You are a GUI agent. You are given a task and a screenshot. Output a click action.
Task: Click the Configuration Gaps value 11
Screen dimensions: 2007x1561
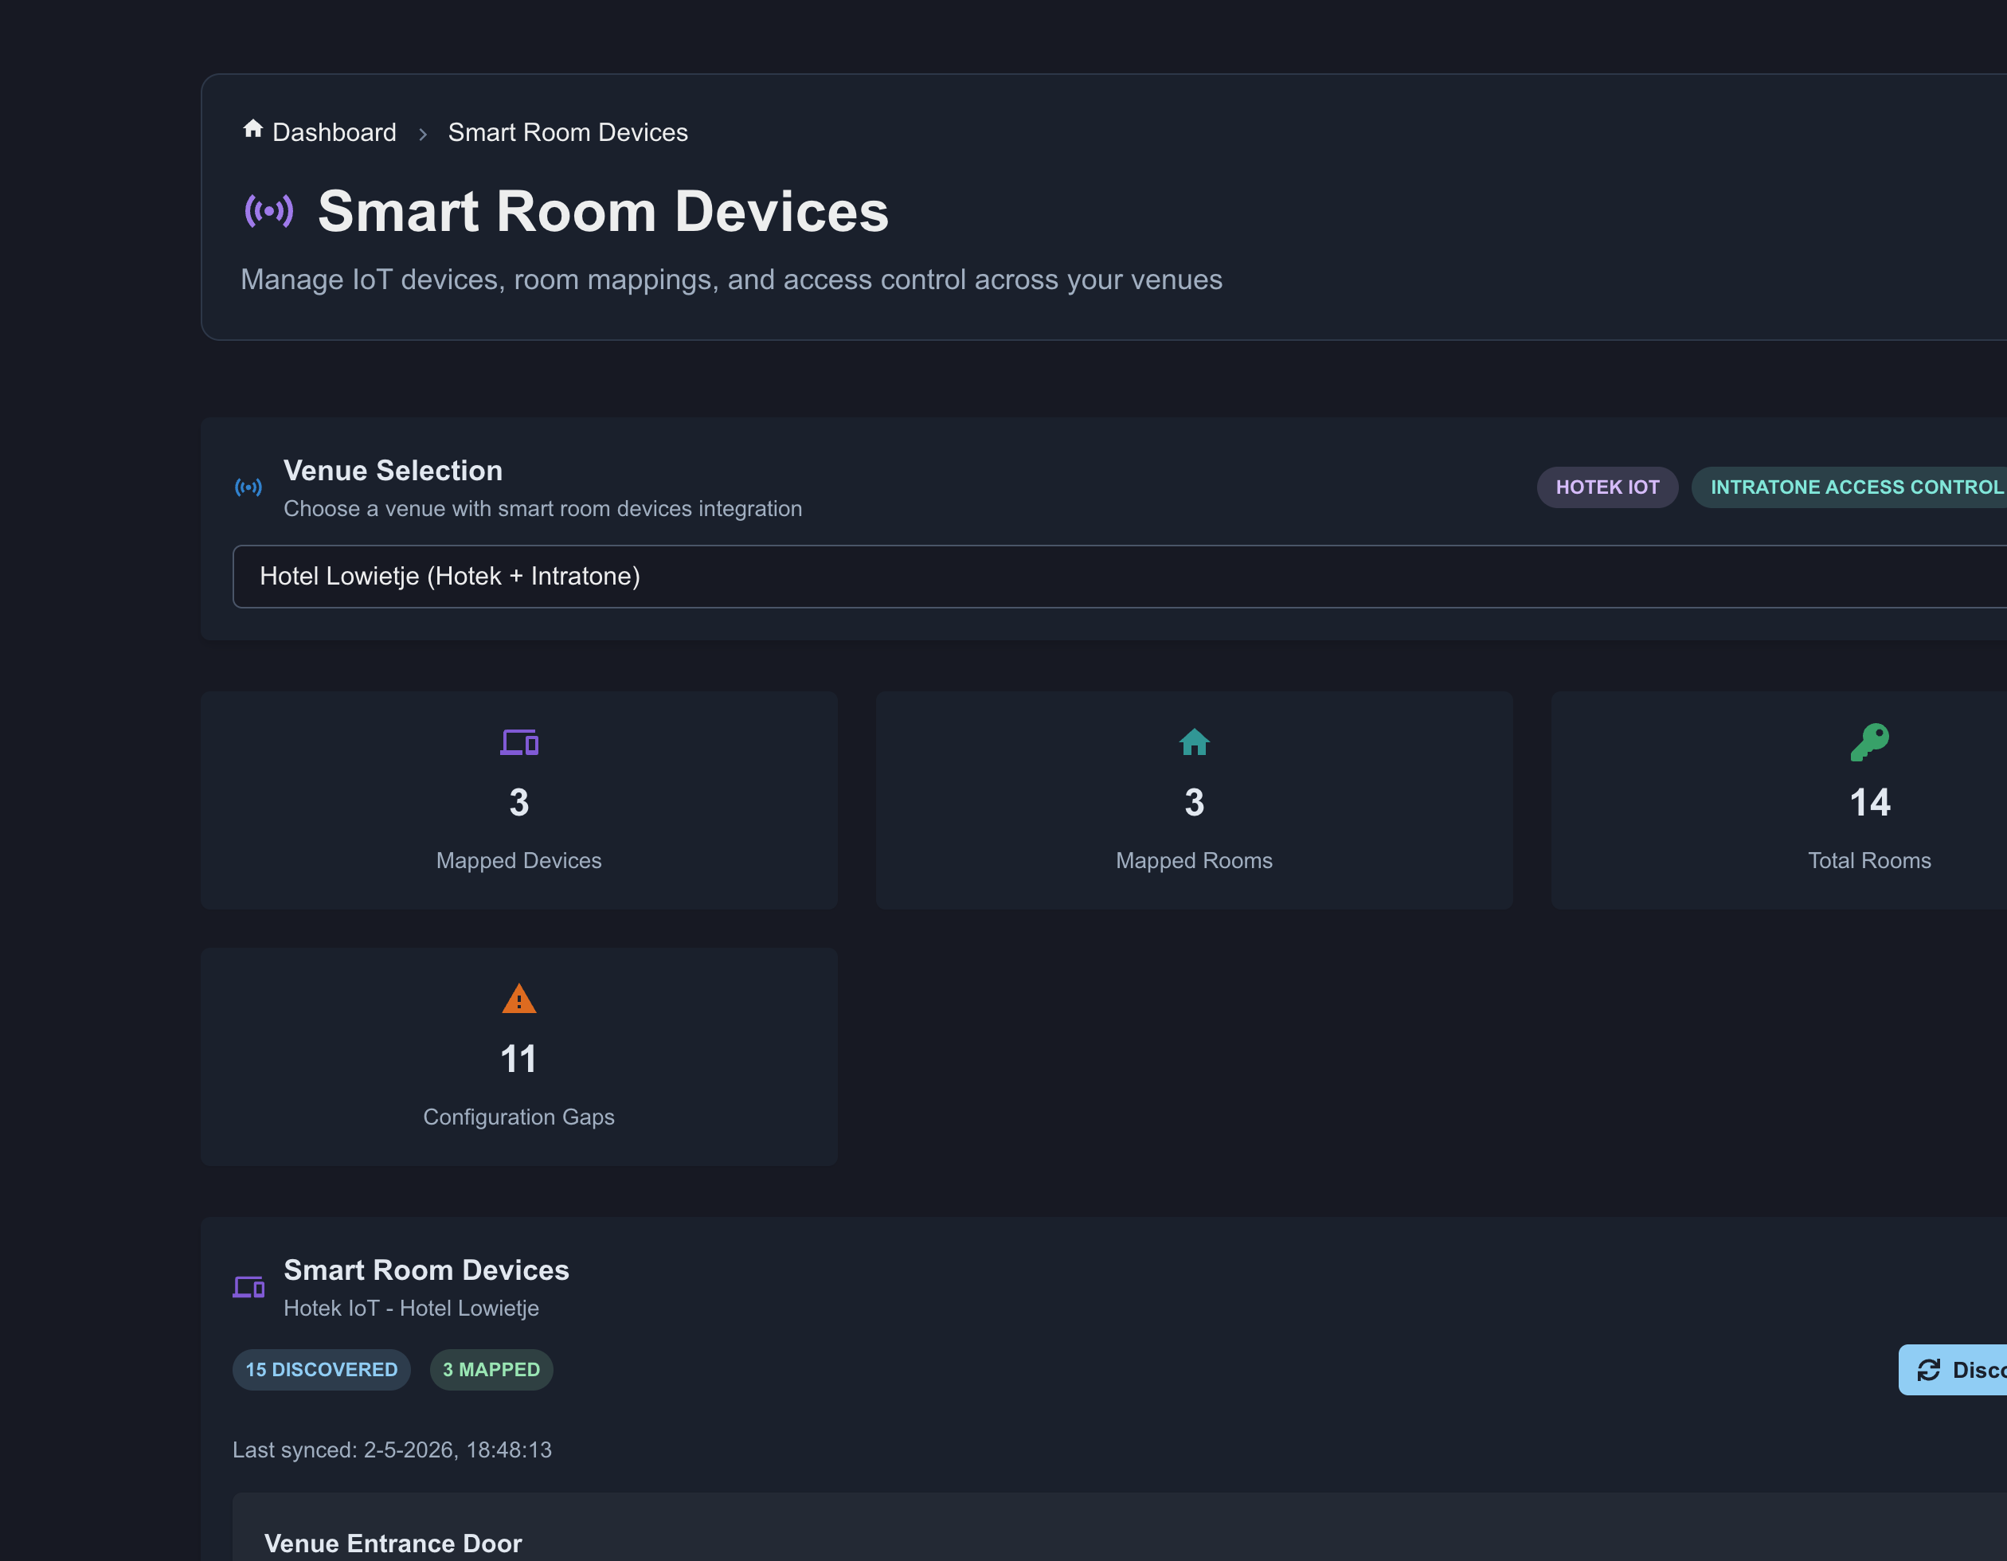click(519, 1058)
